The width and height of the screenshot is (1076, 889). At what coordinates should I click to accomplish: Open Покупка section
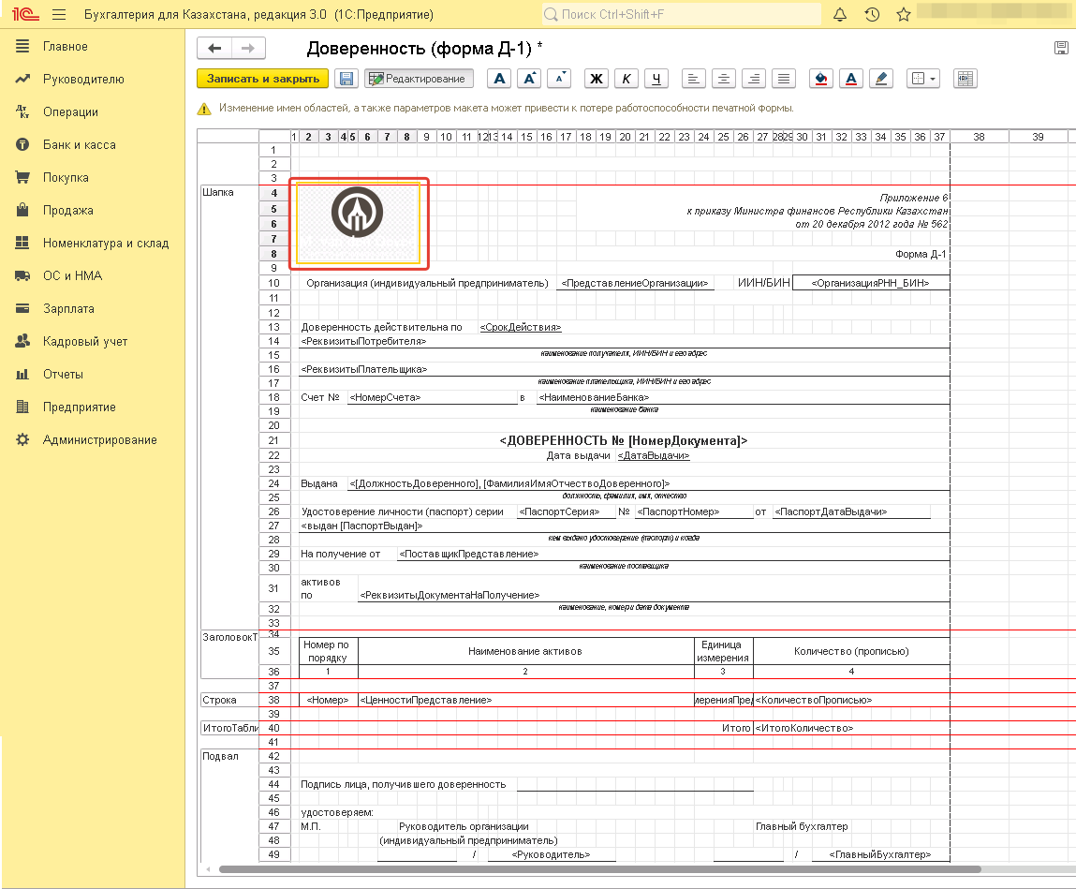click(x=66, y=177)
